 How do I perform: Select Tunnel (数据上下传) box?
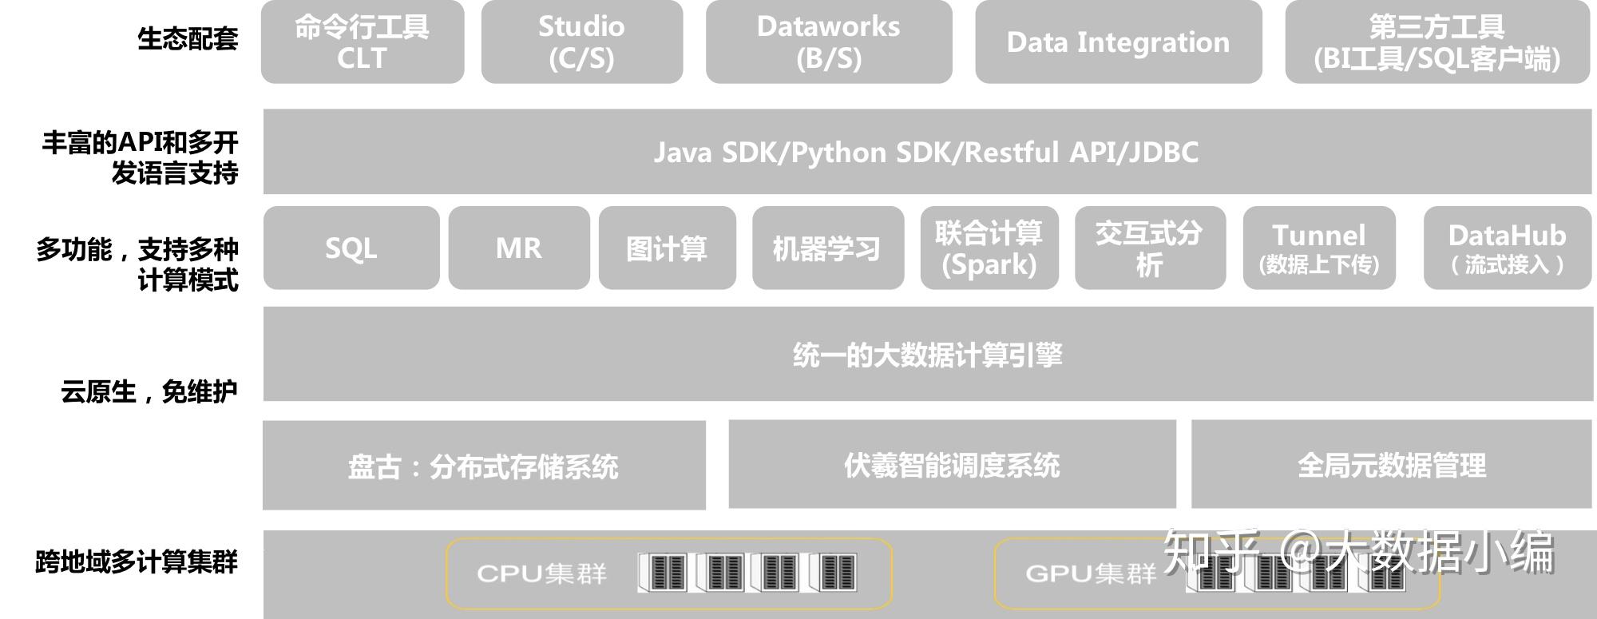1319,248
